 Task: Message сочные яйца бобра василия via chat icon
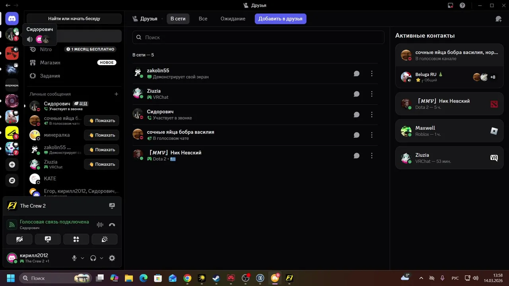pos(357,135)
